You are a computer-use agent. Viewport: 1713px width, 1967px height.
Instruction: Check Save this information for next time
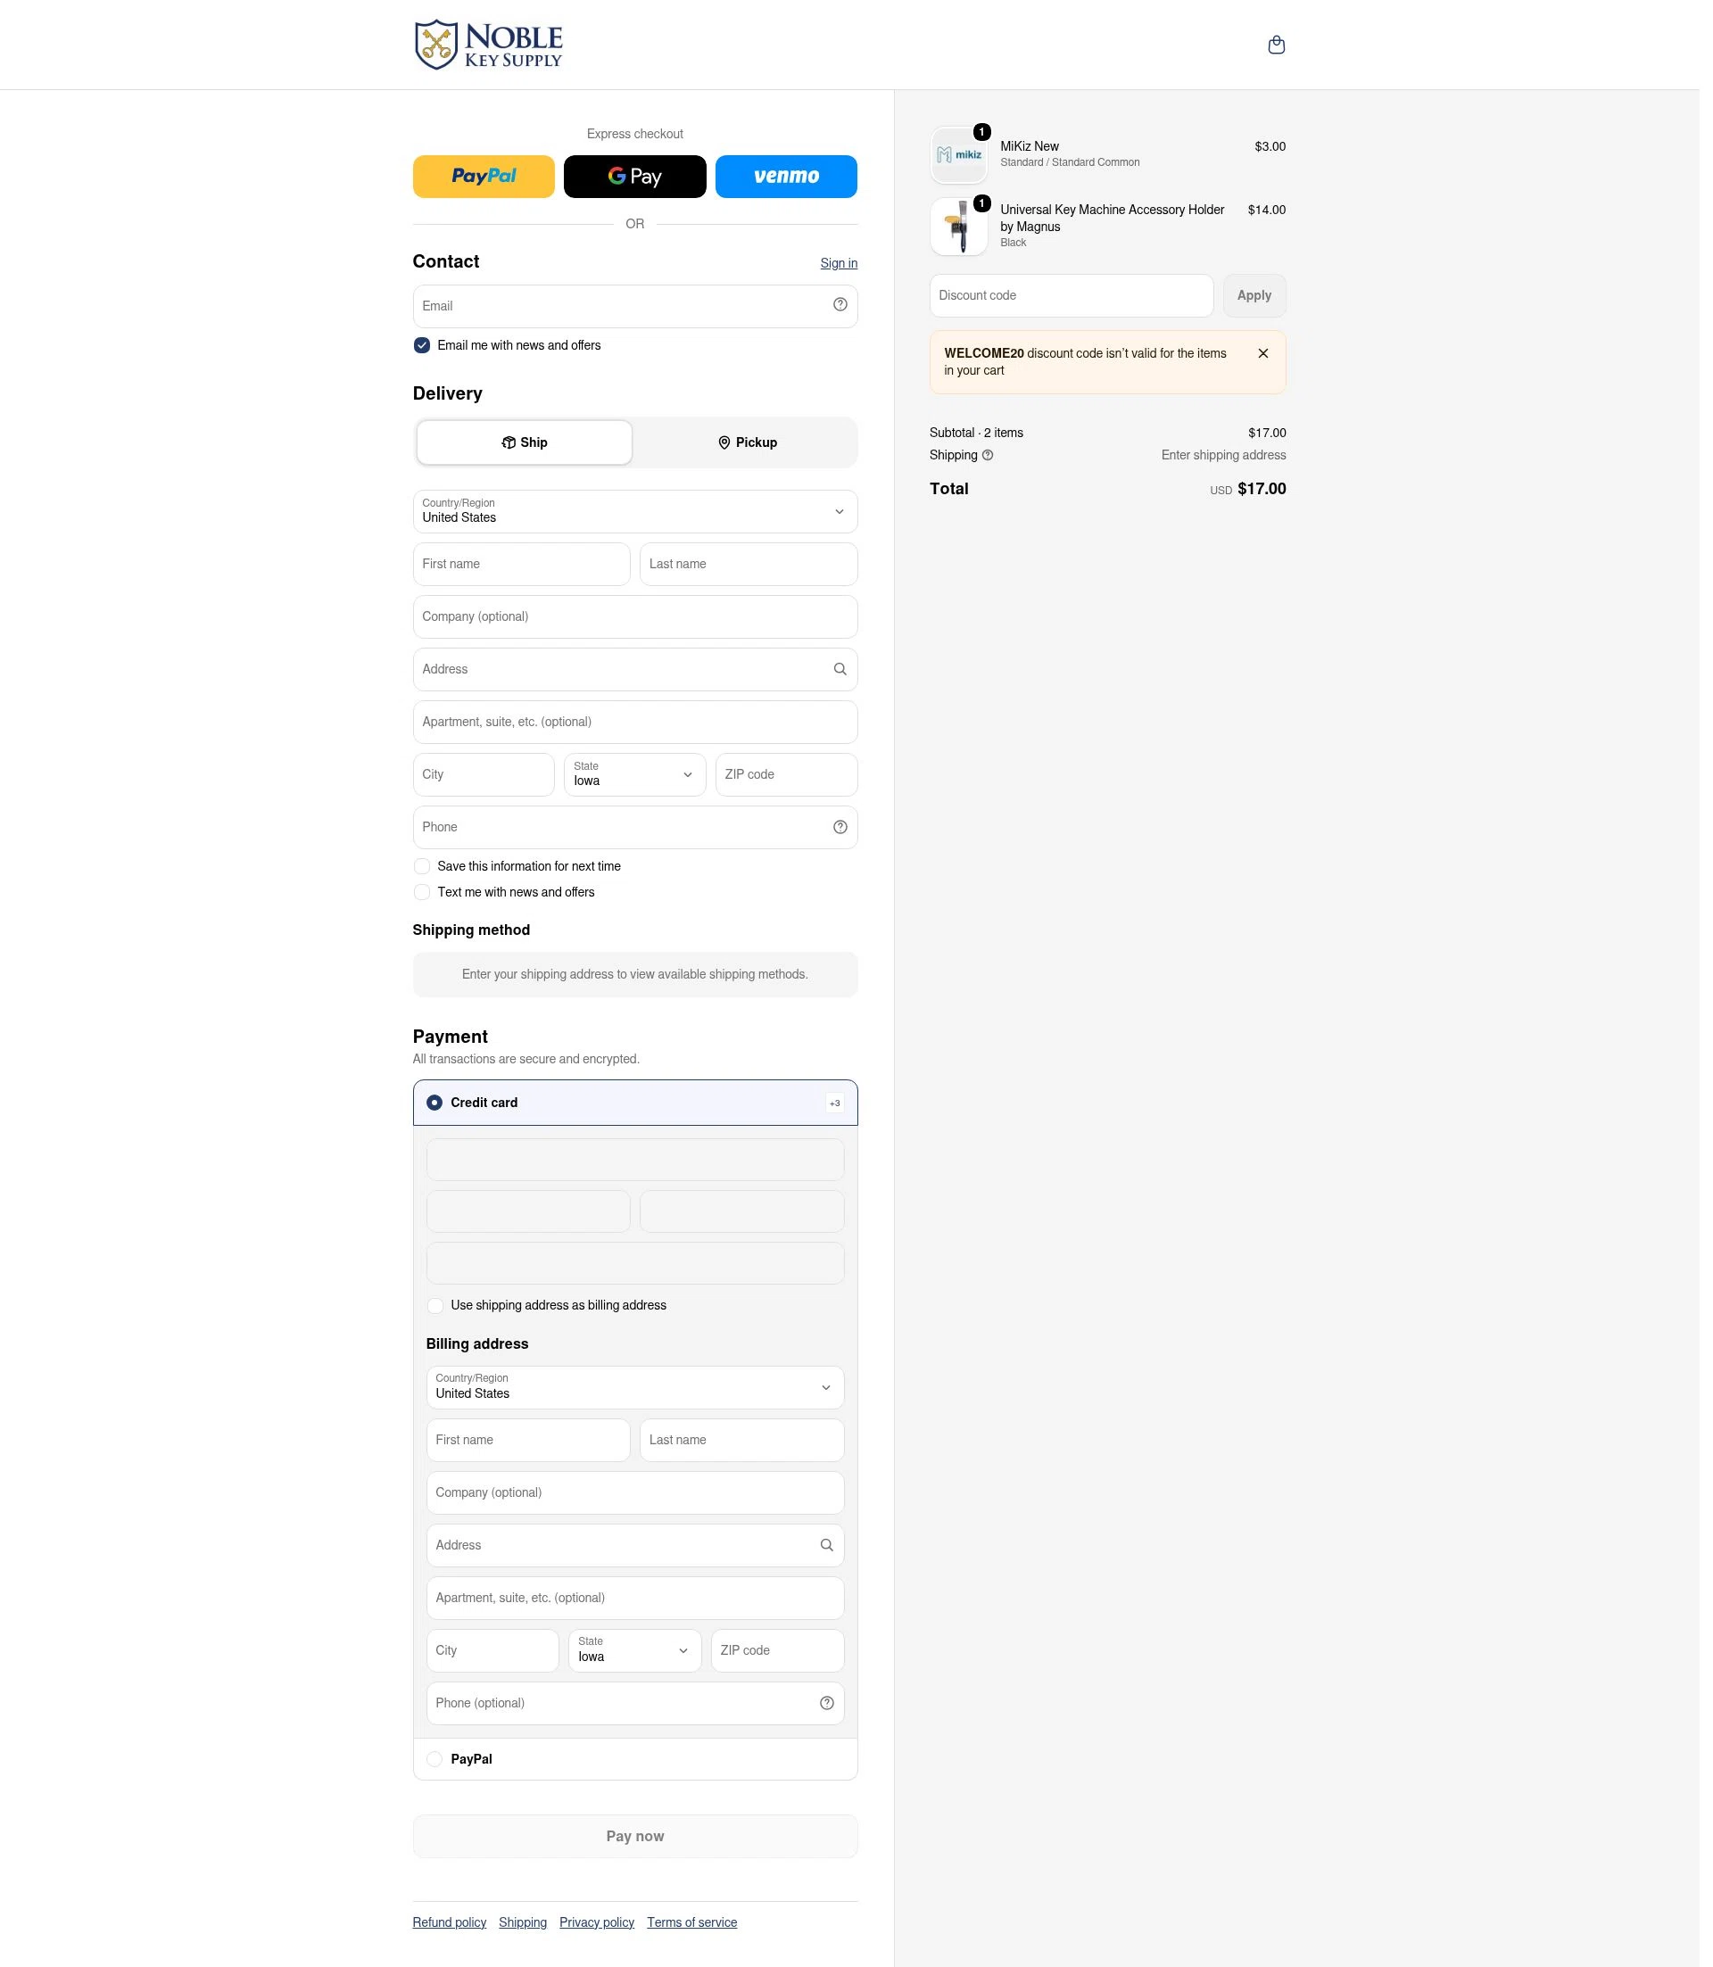click(x=425, y=872)
